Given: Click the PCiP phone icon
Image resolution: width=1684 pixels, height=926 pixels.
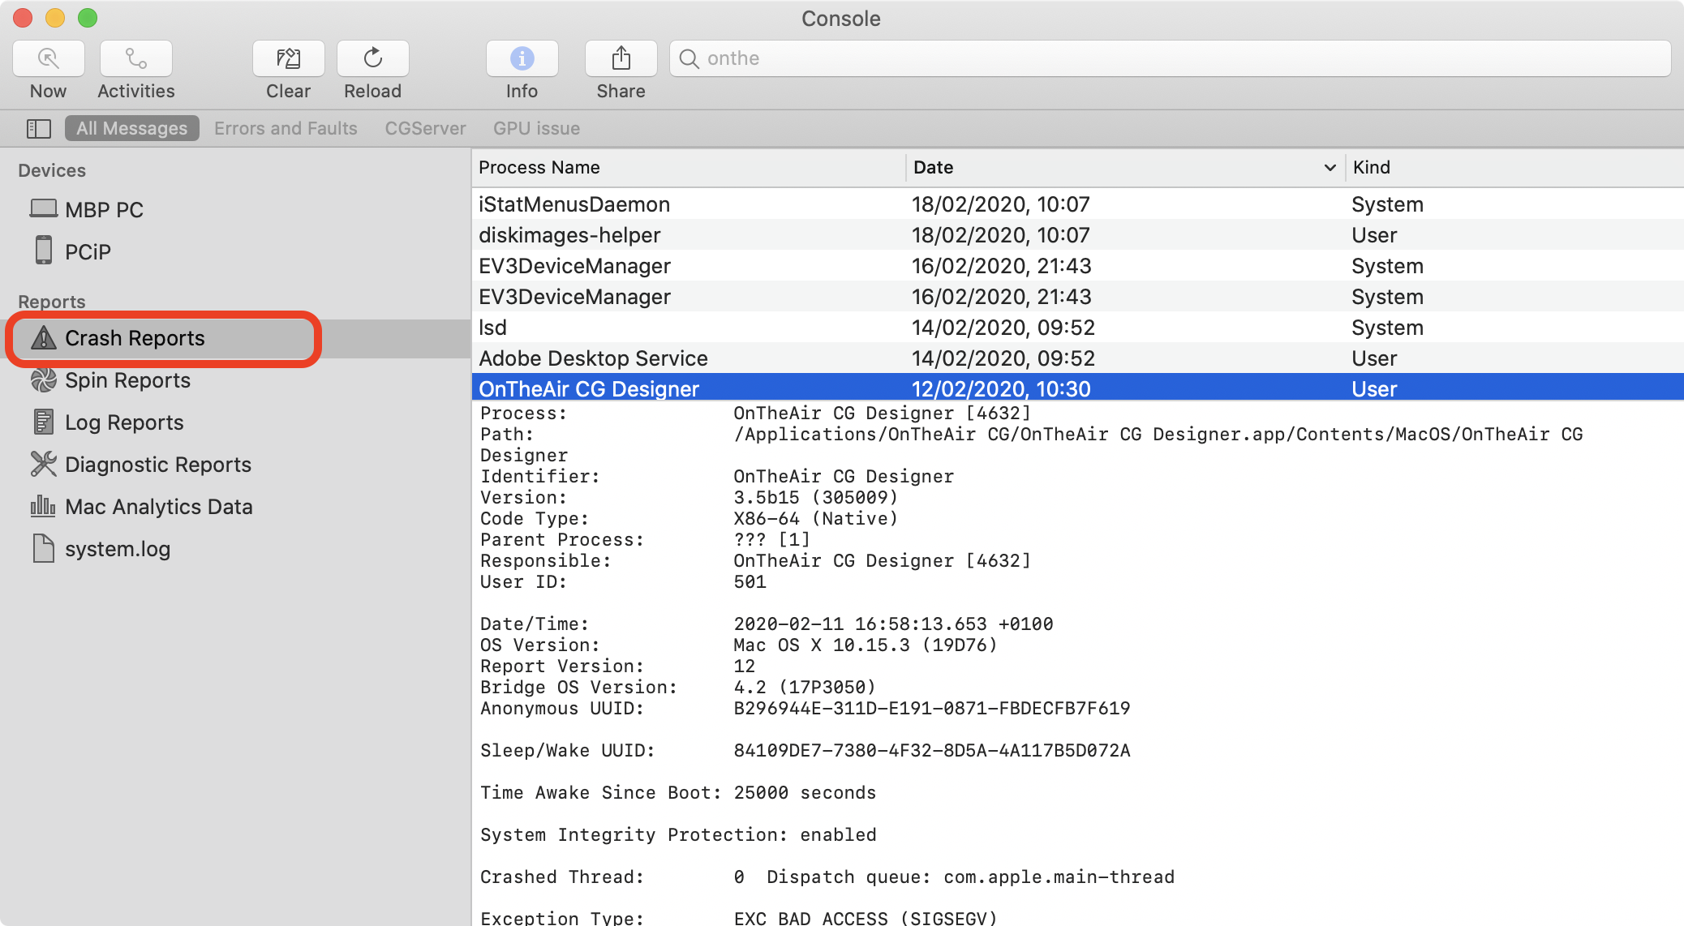Looking at the screenshot, I should click(44, 251).
